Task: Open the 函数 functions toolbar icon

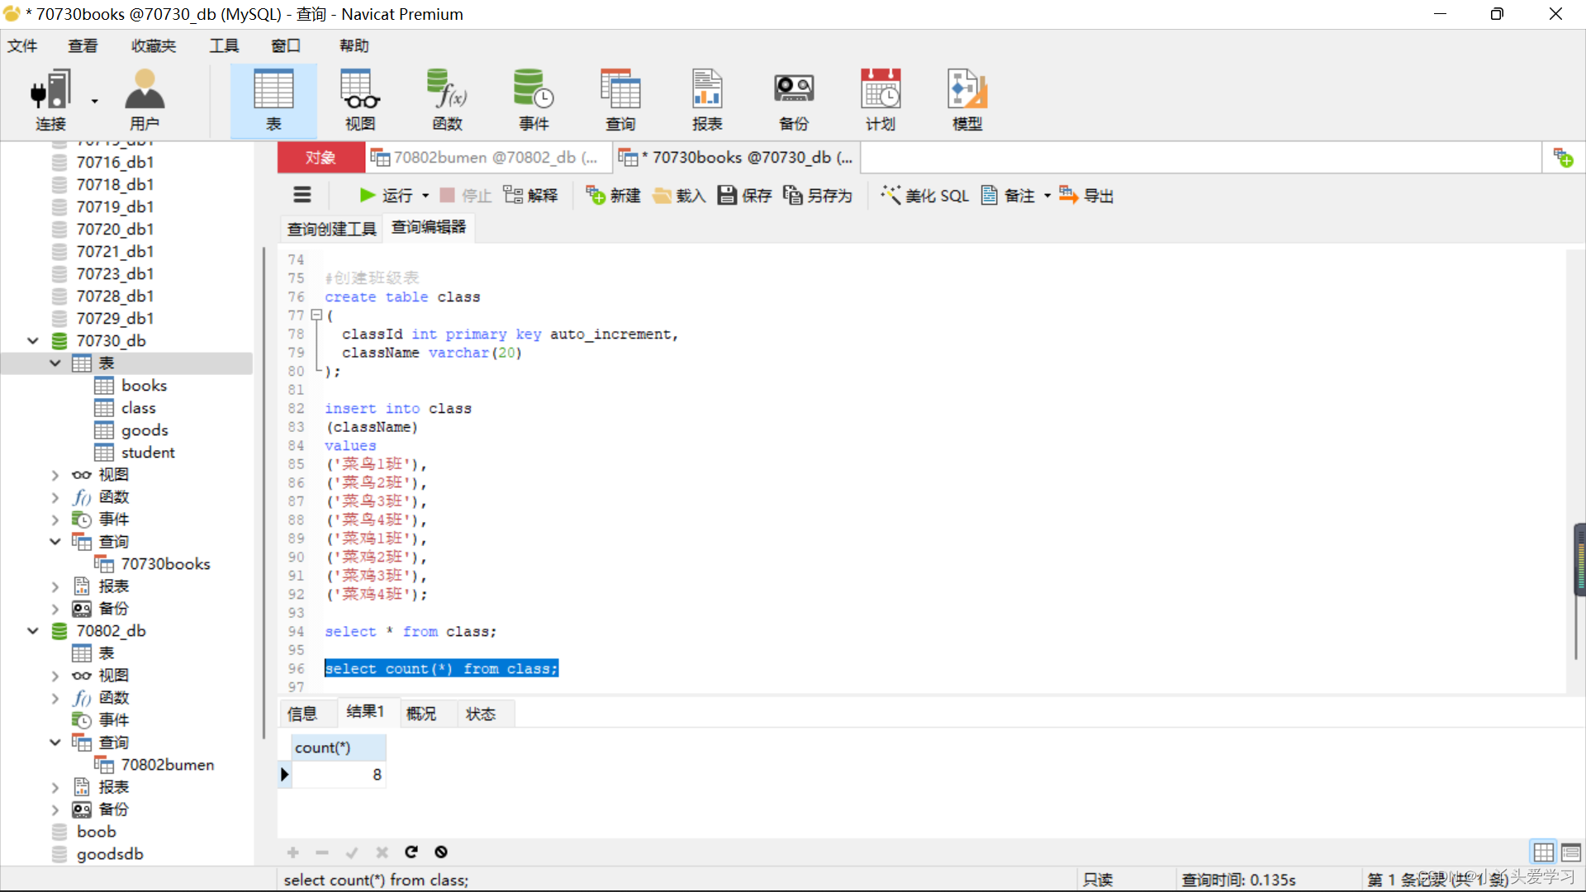Action: (x=447, y=100)
